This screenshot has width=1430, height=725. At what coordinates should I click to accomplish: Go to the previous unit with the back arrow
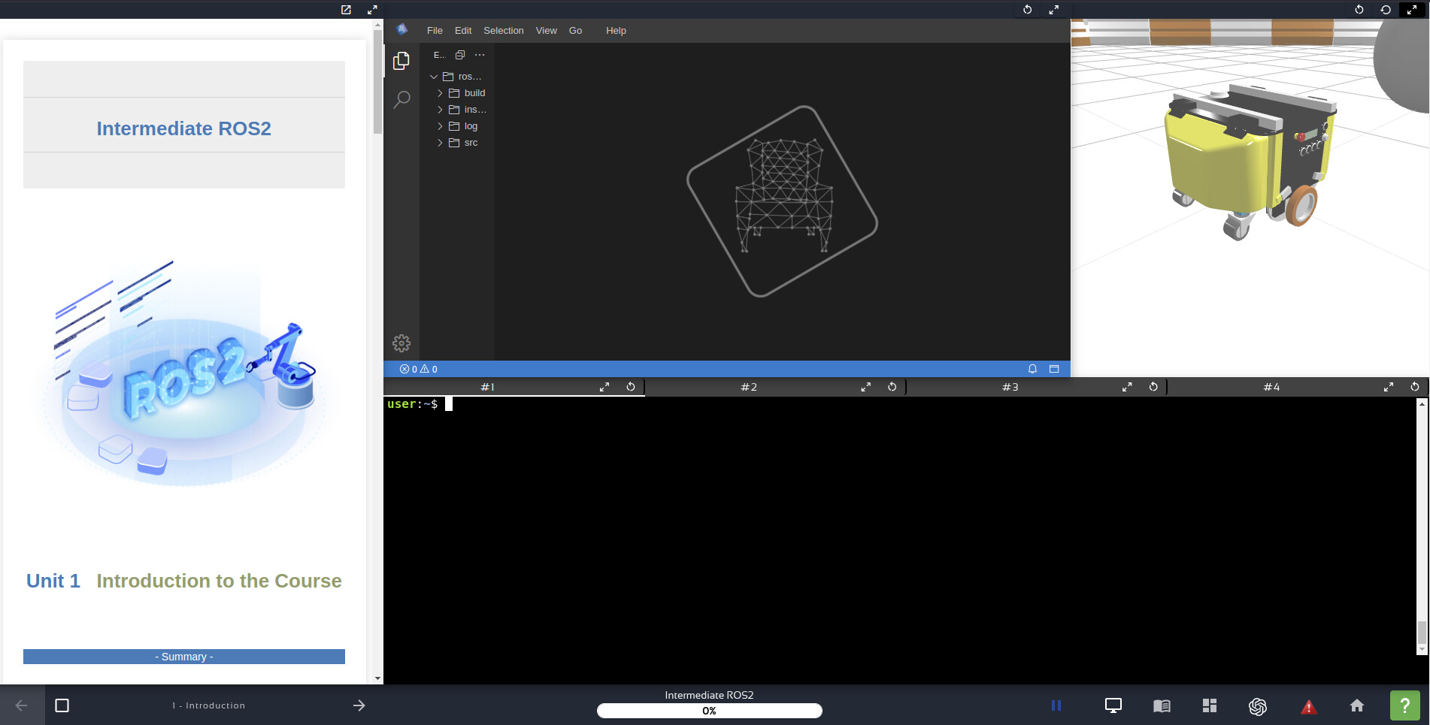(22, 705)
